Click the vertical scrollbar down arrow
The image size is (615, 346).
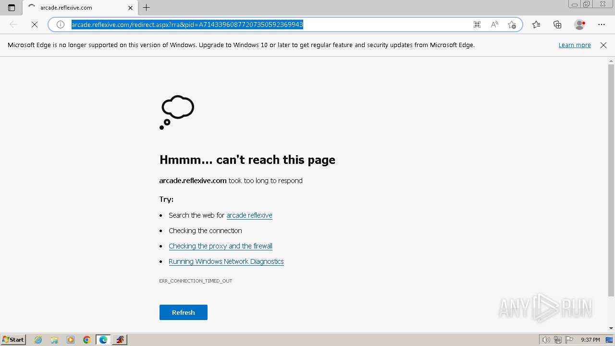[x=611, y=328]
